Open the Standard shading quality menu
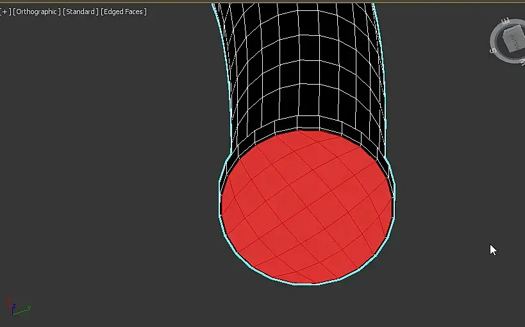This screenshot has height=327, width=525. 81,12
